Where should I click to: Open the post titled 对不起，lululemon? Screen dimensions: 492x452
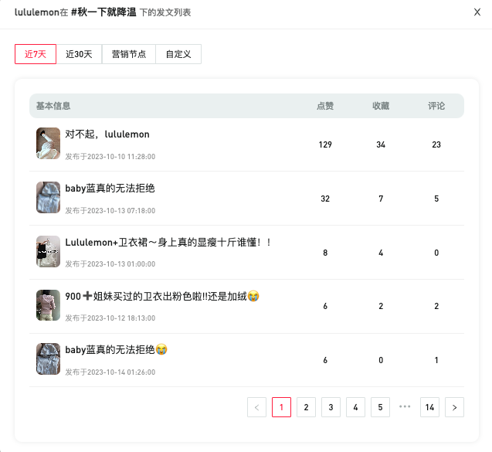click(107, 134)
